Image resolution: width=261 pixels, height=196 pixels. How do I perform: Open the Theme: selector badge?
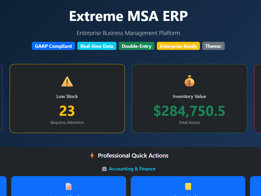tap(213, 46)
